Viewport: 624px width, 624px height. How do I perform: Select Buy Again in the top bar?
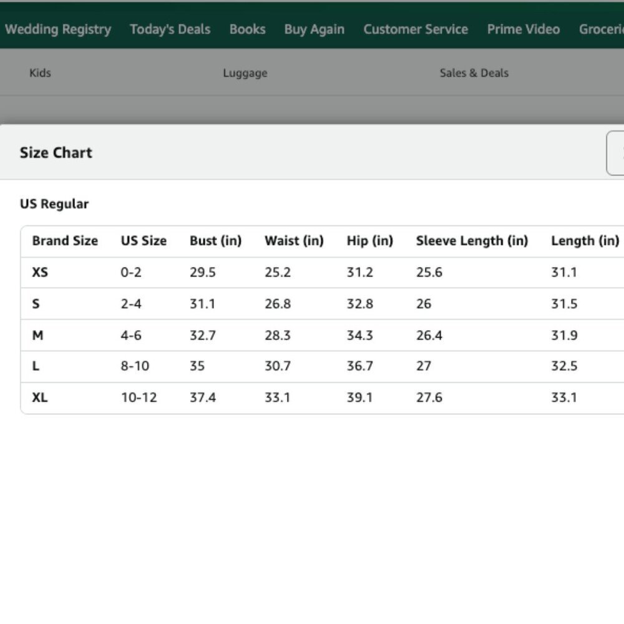[x=314, y=29]
